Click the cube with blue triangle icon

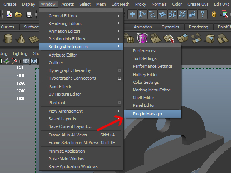(x=210, y=38)
